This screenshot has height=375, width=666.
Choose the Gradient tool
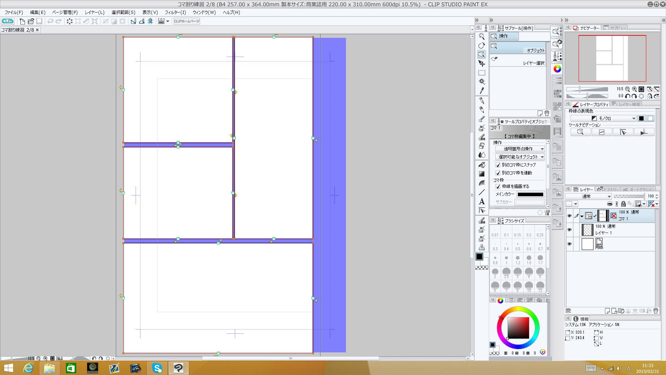coord(481,174)
